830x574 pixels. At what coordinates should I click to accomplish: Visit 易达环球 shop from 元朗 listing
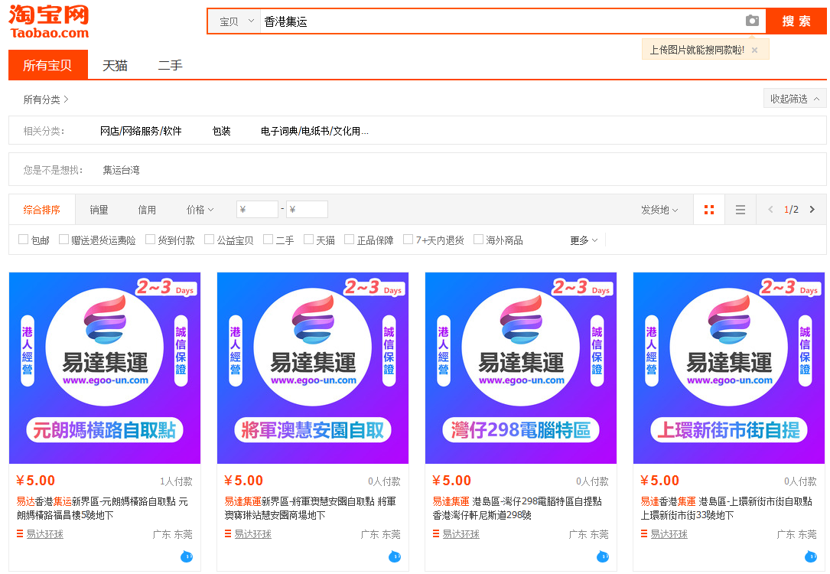coord(45,534)
